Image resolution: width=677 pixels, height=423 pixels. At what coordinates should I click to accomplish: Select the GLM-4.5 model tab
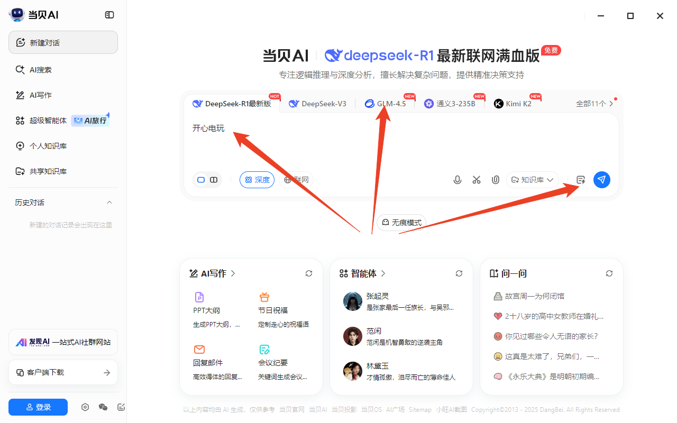(x=386, y=104)
